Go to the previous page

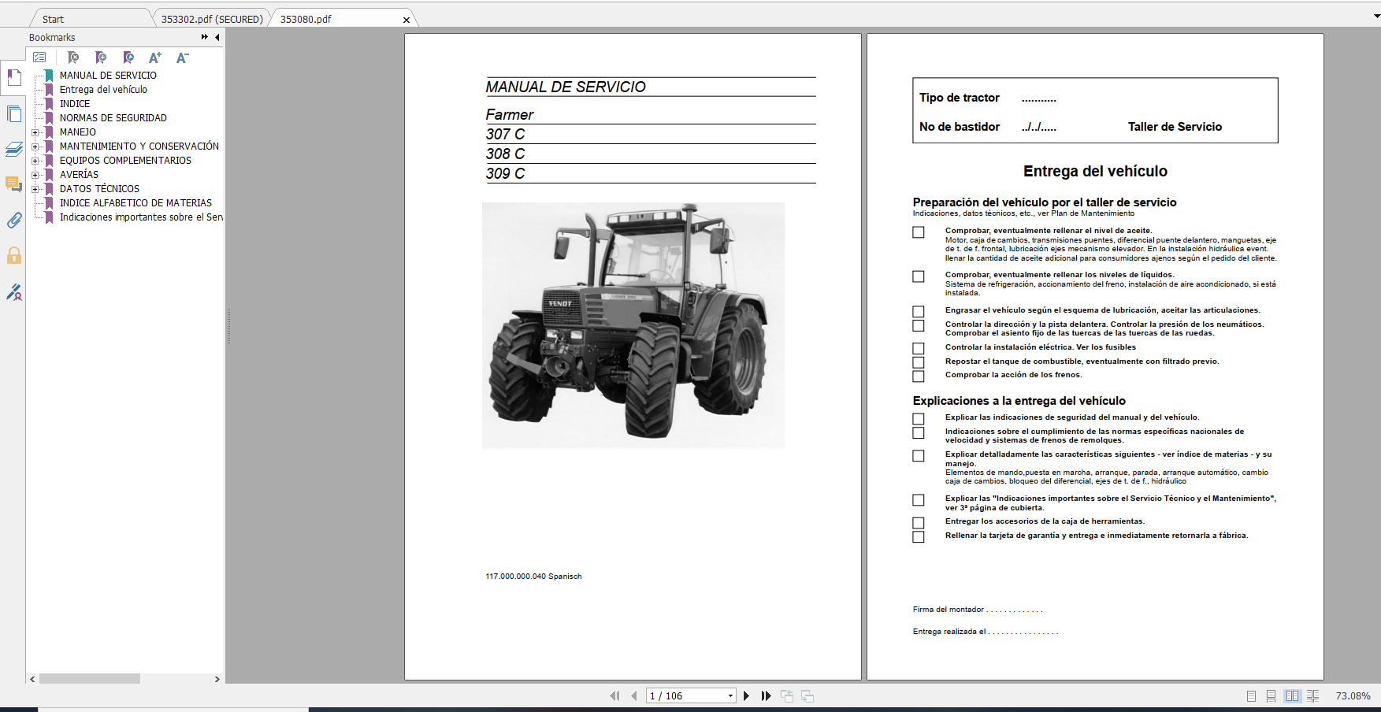633,695
